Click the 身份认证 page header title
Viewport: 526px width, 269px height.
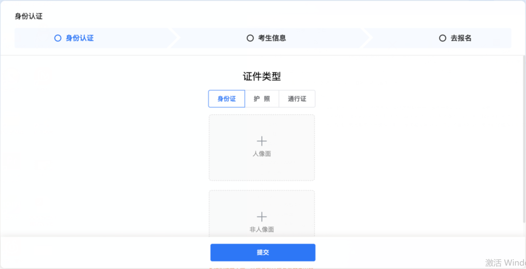click(x=29, y=16)
